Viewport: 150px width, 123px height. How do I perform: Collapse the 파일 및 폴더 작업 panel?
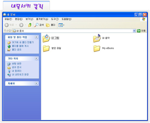36,37
